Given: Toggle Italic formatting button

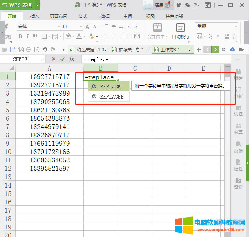Looking at the screenshot, I should [x=28, y=36].
